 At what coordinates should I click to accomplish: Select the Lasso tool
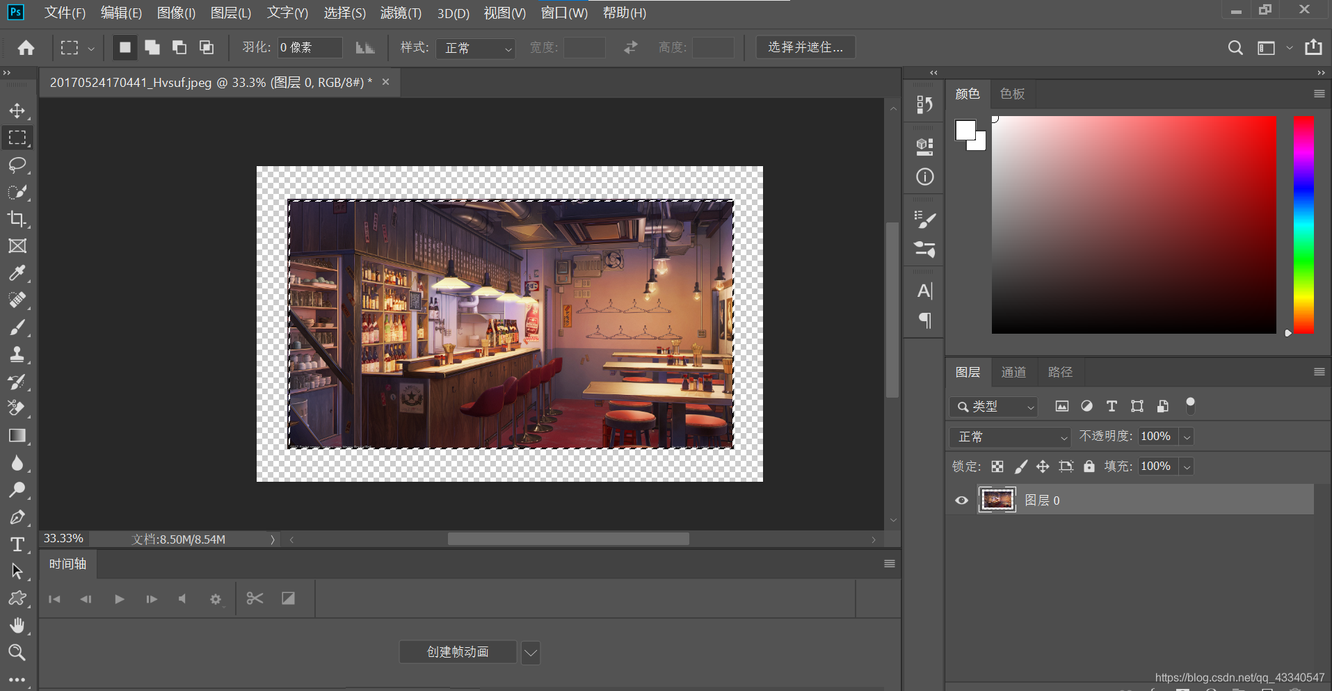17,165
